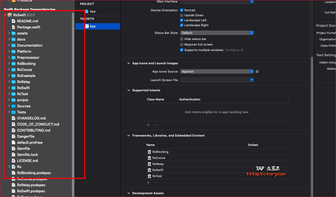336x197 pixels.
Task: Click the Documentation folder icon
Action: [x=14, y=45]
